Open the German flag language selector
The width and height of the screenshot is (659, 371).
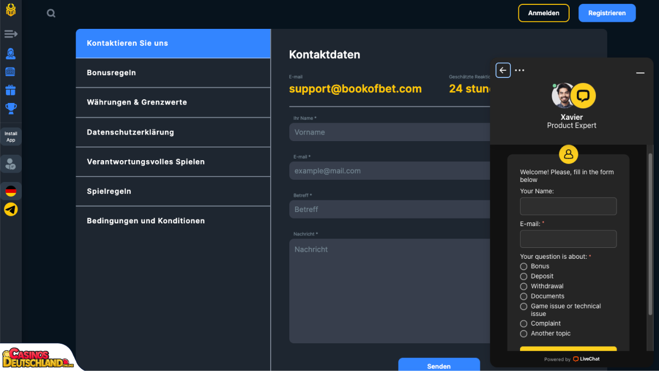pos(11,191)
